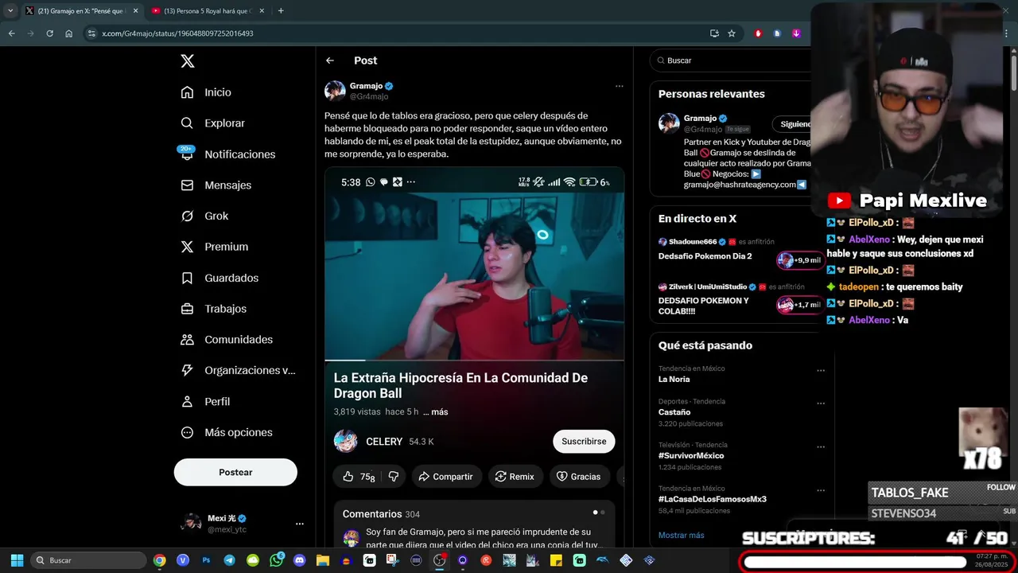Image resolution: width=1018 pixels, height=573 pixels.
Task: Open Mensajes in sidebar
Action: pyautogui.click(x=216, y=185)
